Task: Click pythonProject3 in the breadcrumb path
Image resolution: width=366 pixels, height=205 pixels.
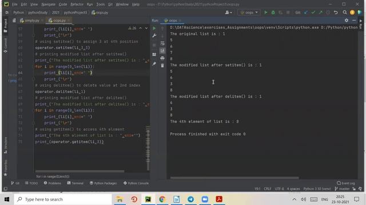Action: pyautogui.click(x=75, y=13)
